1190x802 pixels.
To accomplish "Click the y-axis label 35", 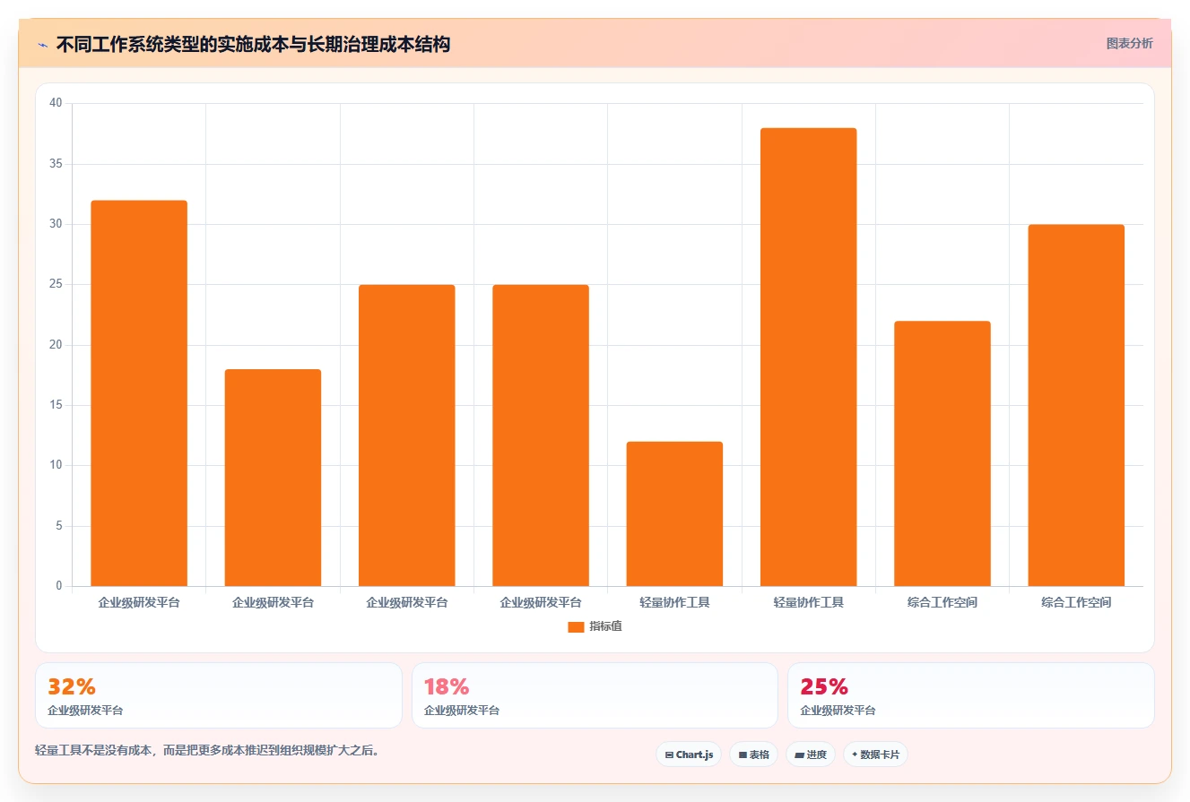I will [56, 164].
